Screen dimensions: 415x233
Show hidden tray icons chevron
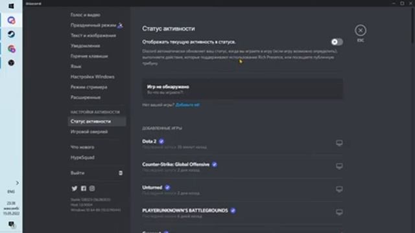pyautogui.click(x=18, y=183)
